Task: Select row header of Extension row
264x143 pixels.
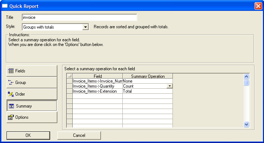Action: click(x=69, y=91)
